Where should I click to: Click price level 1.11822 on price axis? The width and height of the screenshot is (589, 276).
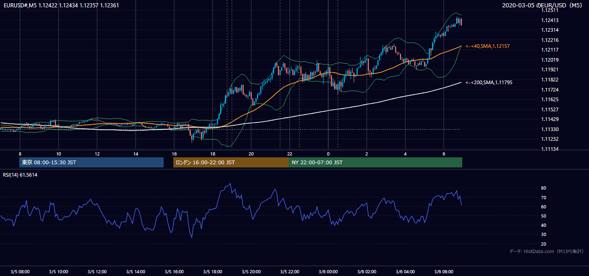click(550, 80)
